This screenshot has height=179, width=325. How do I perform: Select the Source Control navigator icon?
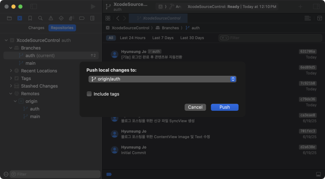click(x=20, y=18)
